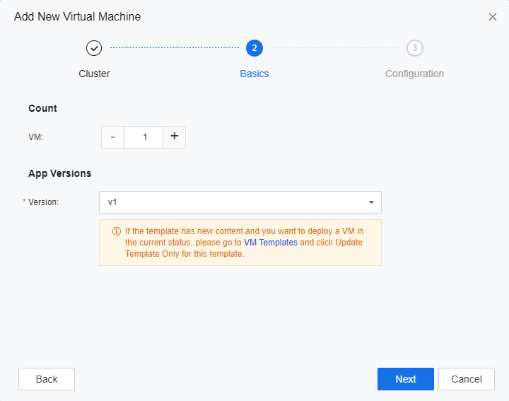
Task: Decrease VM count with minus button
Action: click(x=113, y=137)
